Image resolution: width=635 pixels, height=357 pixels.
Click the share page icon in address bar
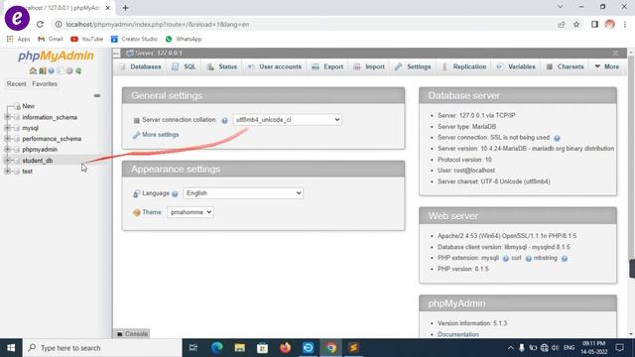pyautogui.click(x=561, y=24)
